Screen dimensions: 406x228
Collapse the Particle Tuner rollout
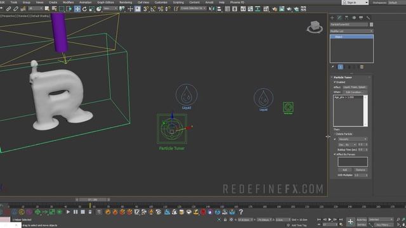(343, 77)
